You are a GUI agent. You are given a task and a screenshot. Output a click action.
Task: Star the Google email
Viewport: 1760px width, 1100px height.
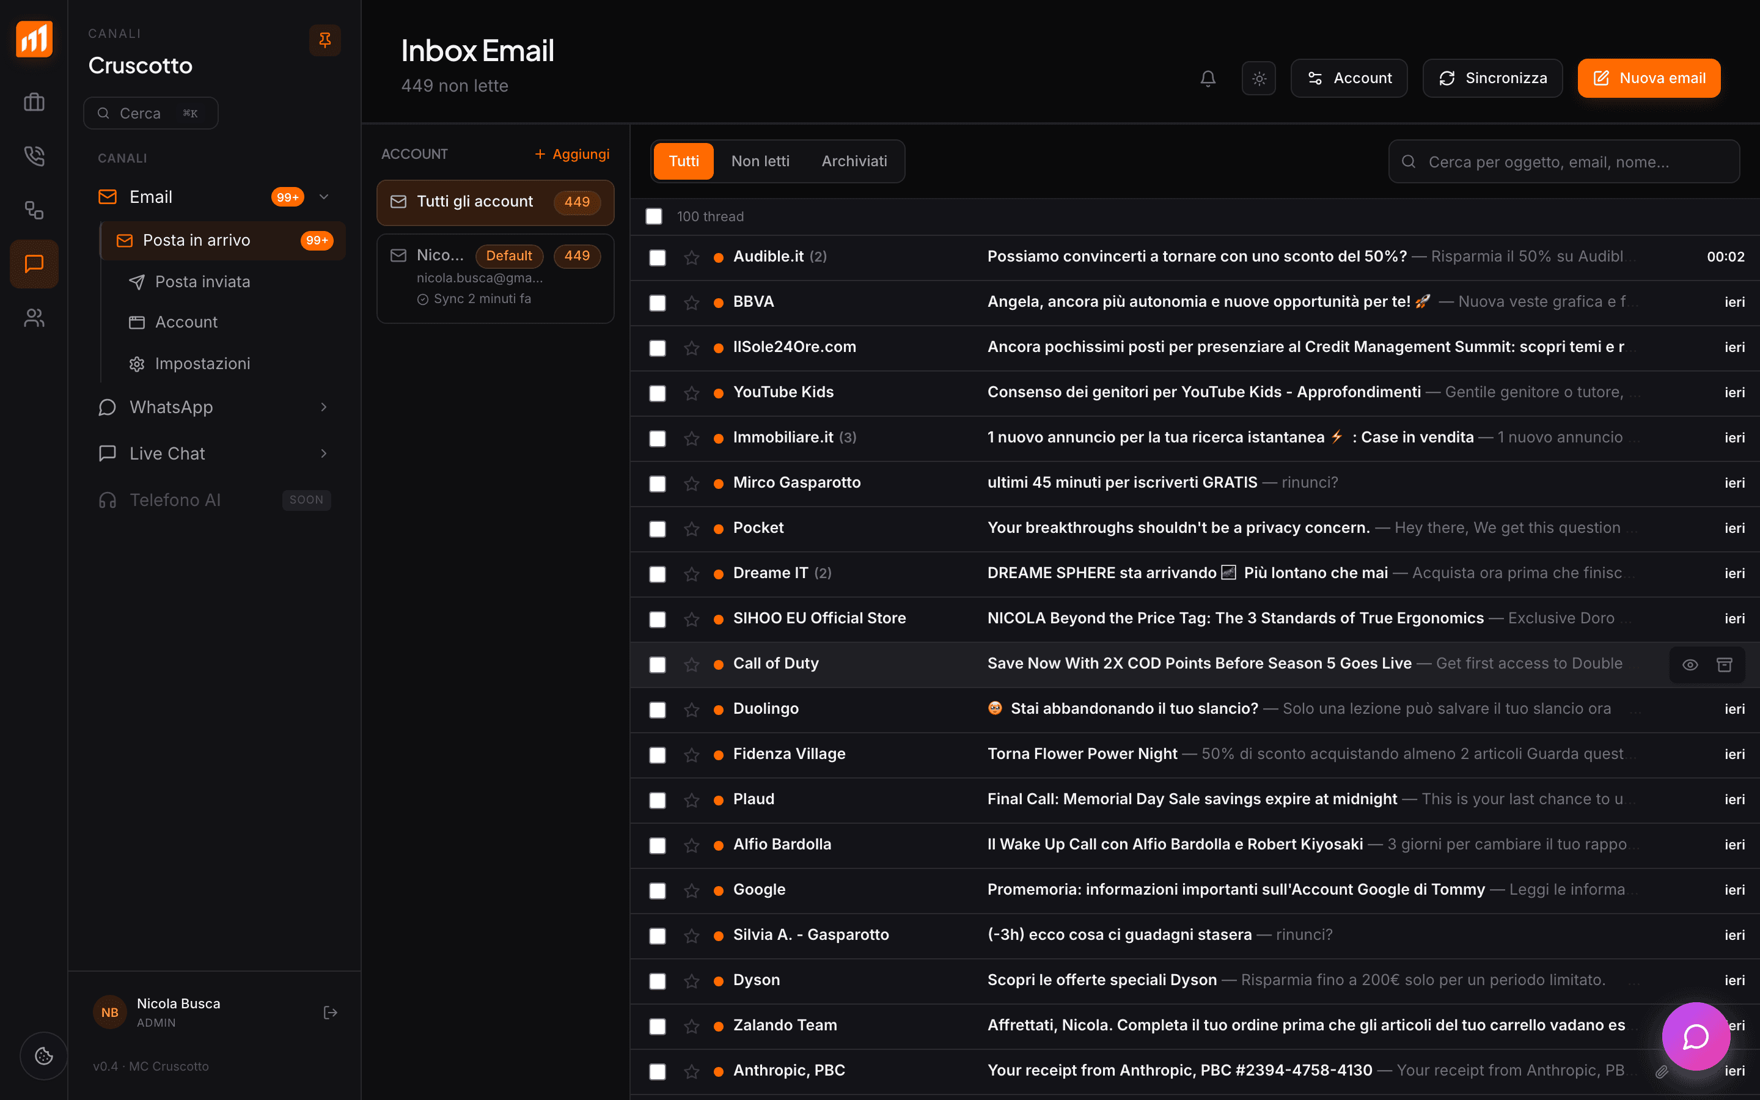pyautogui.click(x=692, y=890)
